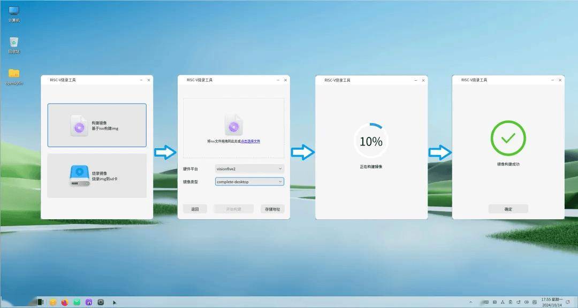Open the purple app icon in taskbar
This screenshot has width=578, height=308.
point(89,302)
